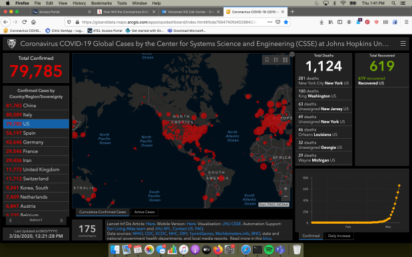This screenshot has width=412, height=257.
Task: Open page actions three-dot menu
Action: pyautogui.click(x=270, y=22)
